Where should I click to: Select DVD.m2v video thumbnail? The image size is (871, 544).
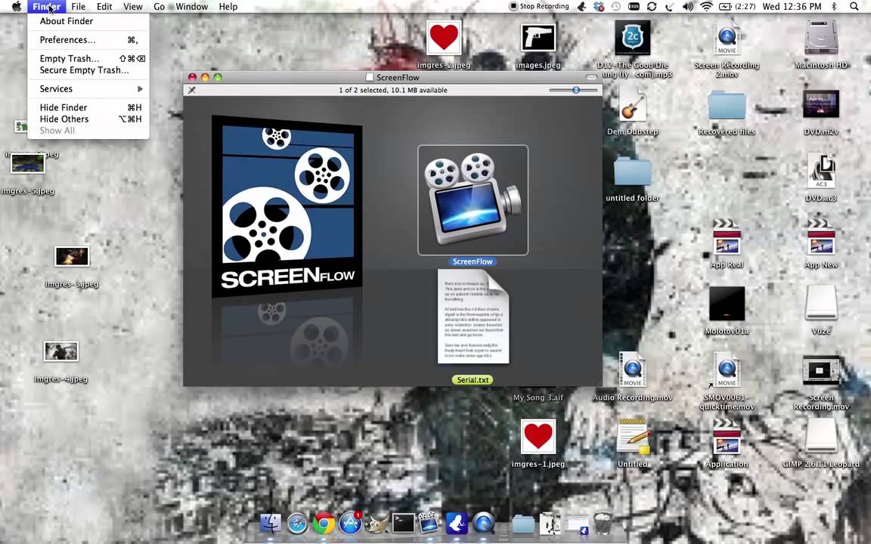pos(821,104)
